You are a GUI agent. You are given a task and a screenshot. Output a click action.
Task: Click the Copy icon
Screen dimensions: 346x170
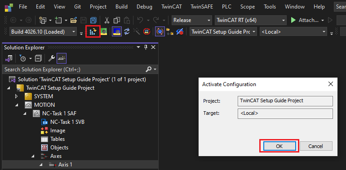[x=116, y=20]
